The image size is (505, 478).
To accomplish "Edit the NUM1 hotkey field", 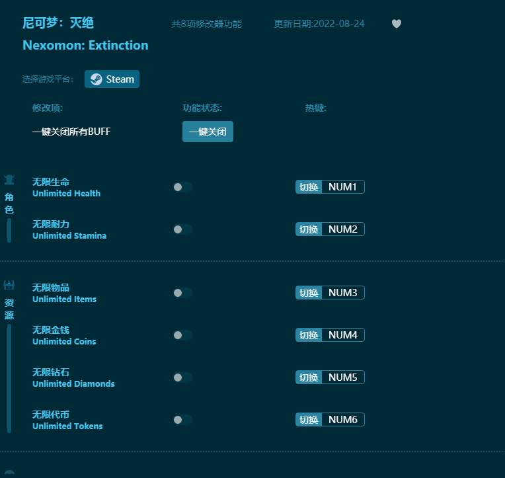I will tap(343, 187).
